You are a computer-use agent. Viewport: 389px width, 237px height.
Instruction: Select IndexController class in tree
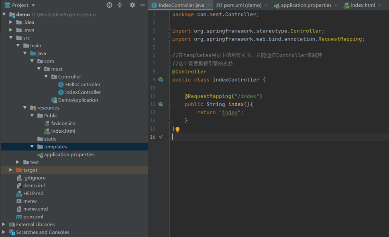tap(83, 92)
